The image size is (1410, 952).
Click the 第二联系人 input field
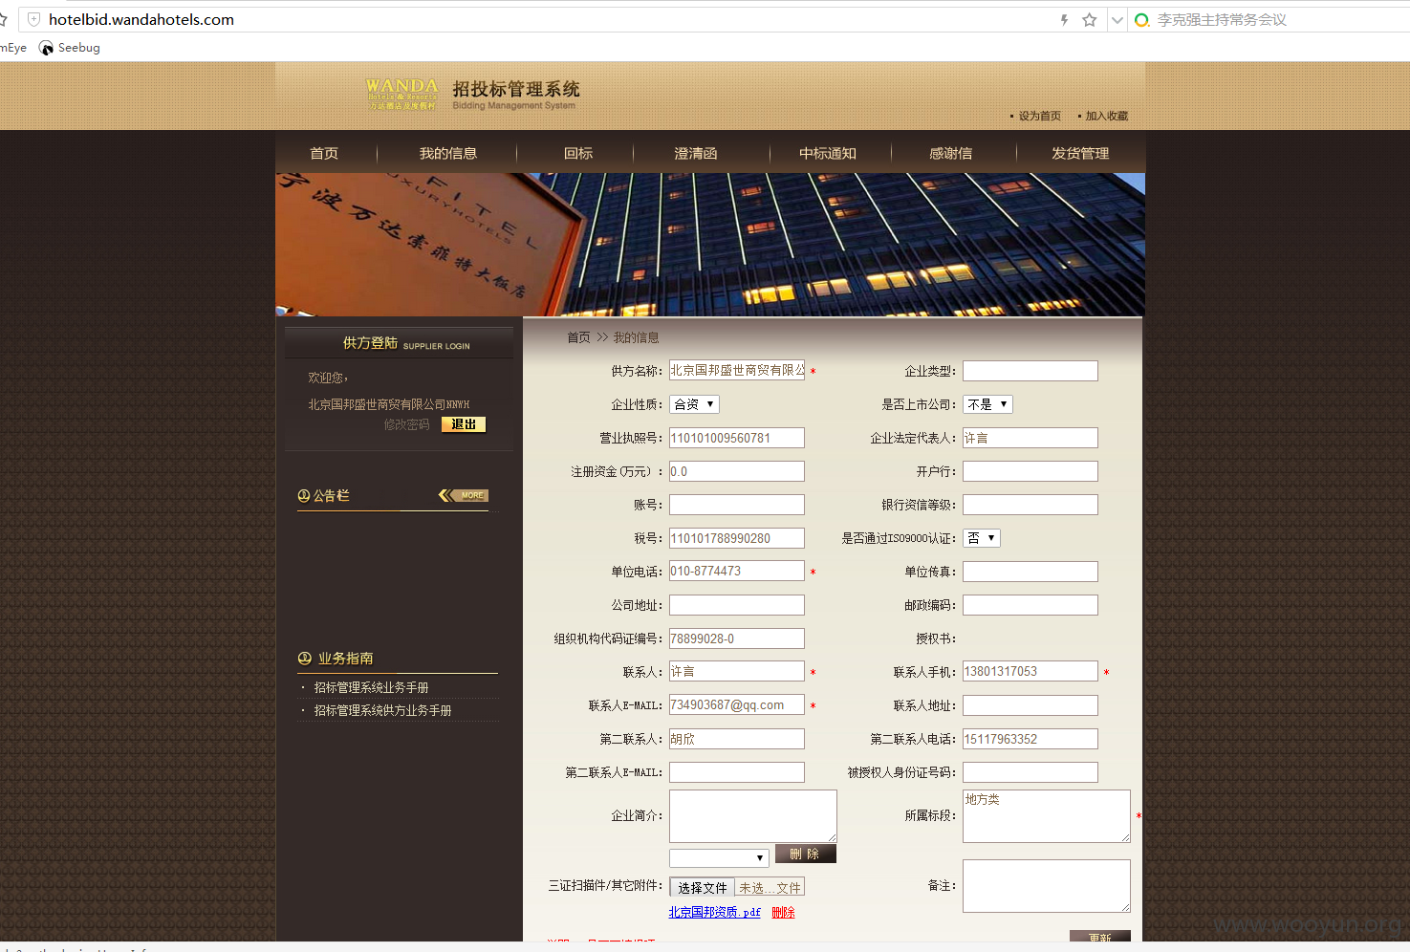tap(737, 739)
